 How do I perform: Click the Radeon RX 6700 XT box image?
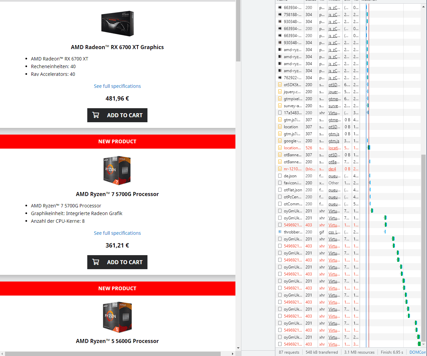tap(117, 23)
